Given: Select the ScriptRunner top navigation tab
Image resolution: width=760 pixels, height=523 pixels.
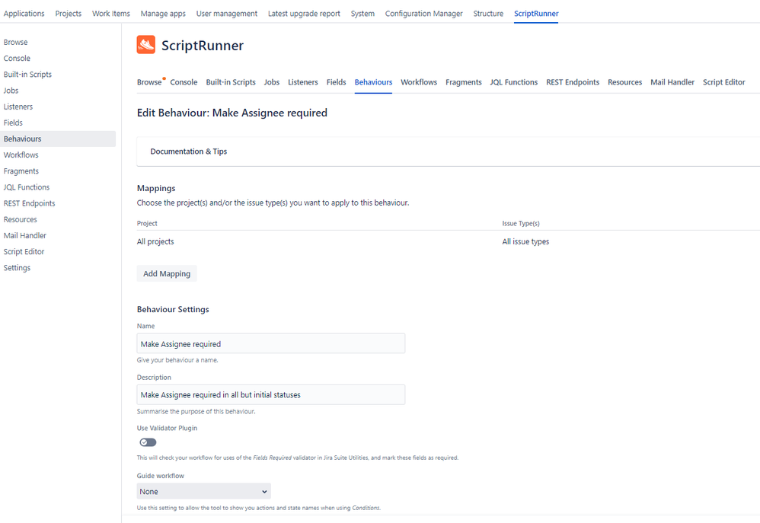Looking at the screenshot, I should coord(536,14).
